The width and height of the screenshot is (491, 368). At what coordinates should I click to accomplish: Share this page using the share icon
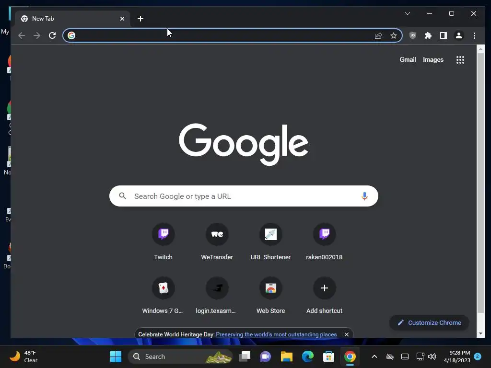[378, 35]
